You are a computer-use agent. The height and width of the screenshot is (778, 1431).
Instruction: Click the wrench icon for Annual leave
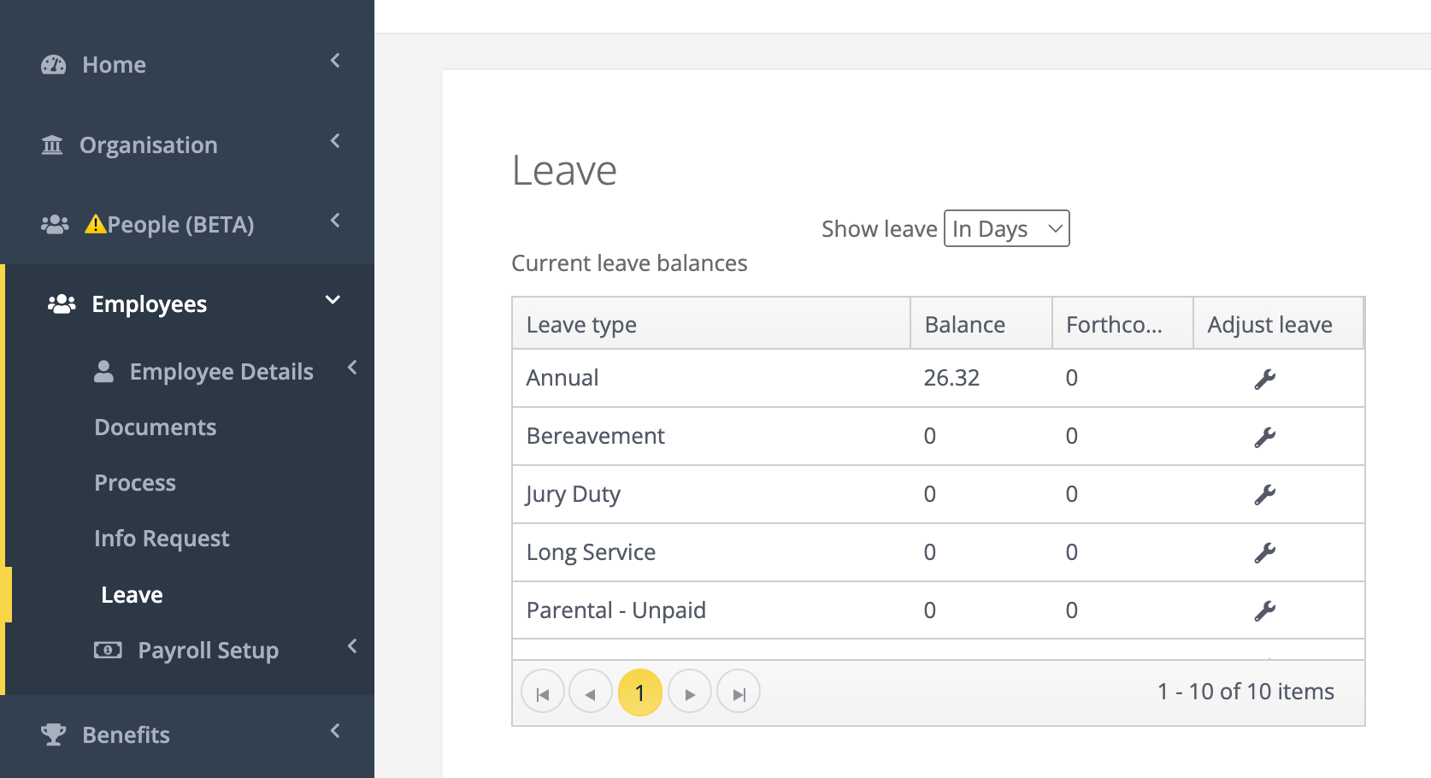[x=1265, y=379]
